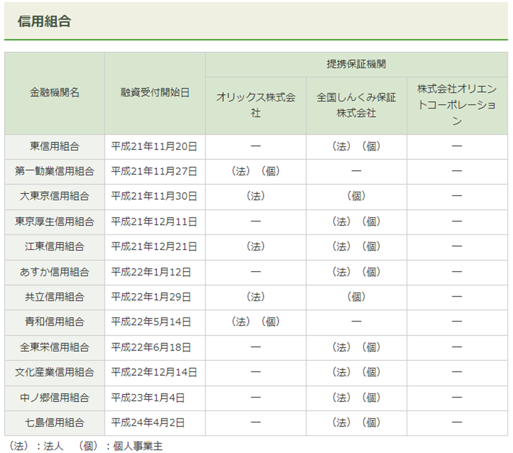Click 第一勧業信用組合 in the table
The height and width of the screenshot is (453, 513).
tap(54, 171)
